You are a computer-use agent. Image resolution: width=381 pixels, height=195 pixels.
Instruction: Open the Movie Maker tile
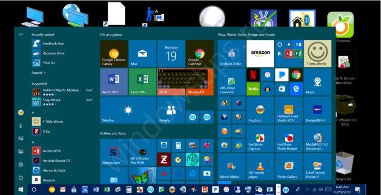(x=231, y=166)
